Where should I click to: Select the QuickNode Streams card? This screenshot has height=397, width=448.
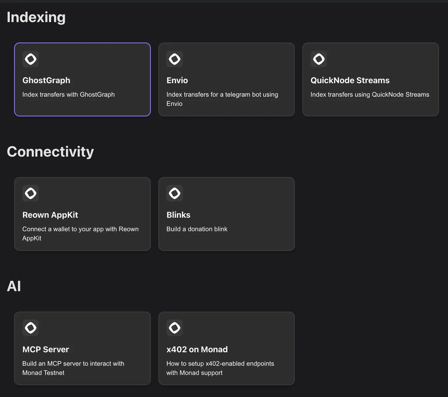click(x=370, y=79)
